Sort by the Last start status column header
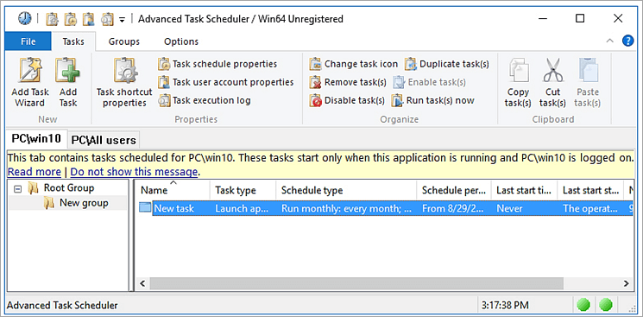 point(590,191)
